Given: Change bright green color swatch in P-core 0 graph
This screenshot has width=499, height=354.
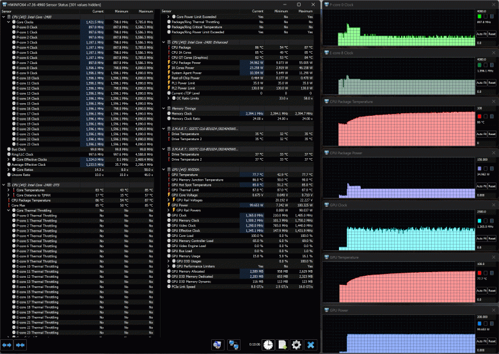Looking at the screenshot, I should (x=479, y=16).
